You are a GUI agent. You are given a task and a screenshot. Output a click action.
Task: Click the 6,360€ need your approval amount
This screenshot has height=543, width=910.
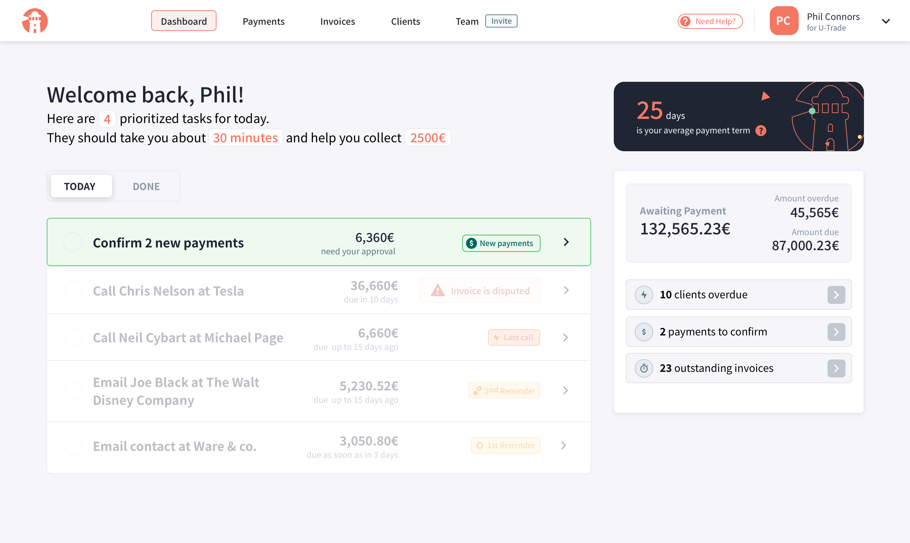[x=375, y=238]
